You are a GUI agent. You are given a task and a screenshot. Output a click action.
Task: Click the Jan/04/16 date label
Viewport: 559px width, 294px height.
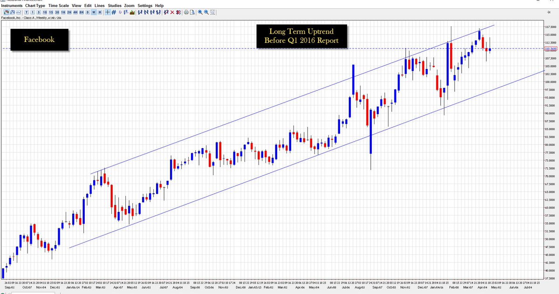[437, 287]
